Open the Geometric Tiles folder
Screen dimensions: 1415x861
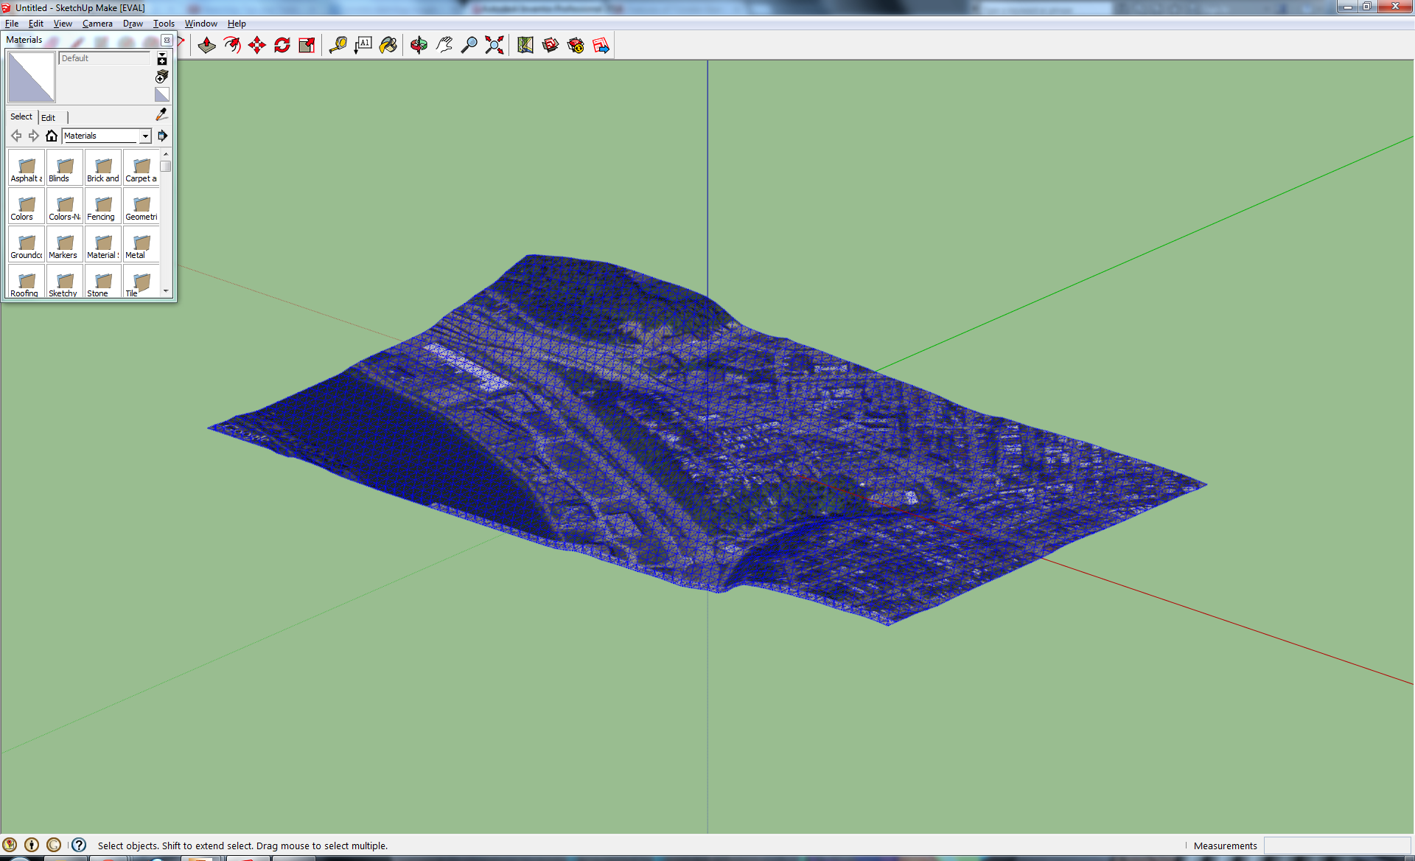click(141, 206)
